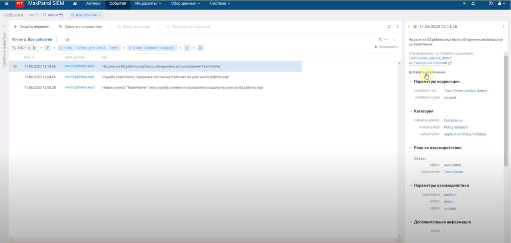Open the hamburger main menu
Screen dimensions: 511x243
(6, 4)
